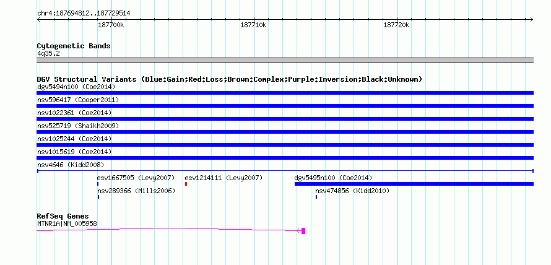551x265 pixels.
Task: Select the blue bar under nsv1025244
Action: pyautogui.click(x=285, y=145)
